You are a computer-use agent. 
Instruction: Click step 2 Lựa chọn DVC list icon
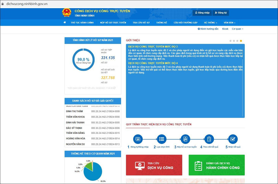[x=162, y=139]
